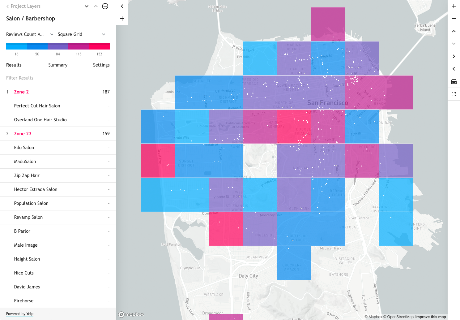Open the Reviews Count attribute dropdown
This screenshot has width=460, height=320.
point(30,34)
